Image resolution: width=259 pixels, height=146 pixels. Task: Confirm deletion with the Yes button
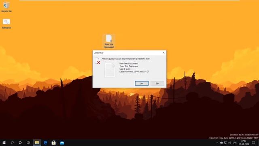142,83
